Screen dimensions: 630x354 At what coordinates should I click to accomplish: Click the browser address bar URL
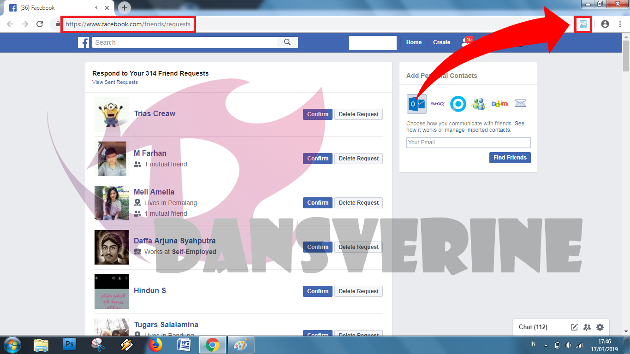click(128, 24)
